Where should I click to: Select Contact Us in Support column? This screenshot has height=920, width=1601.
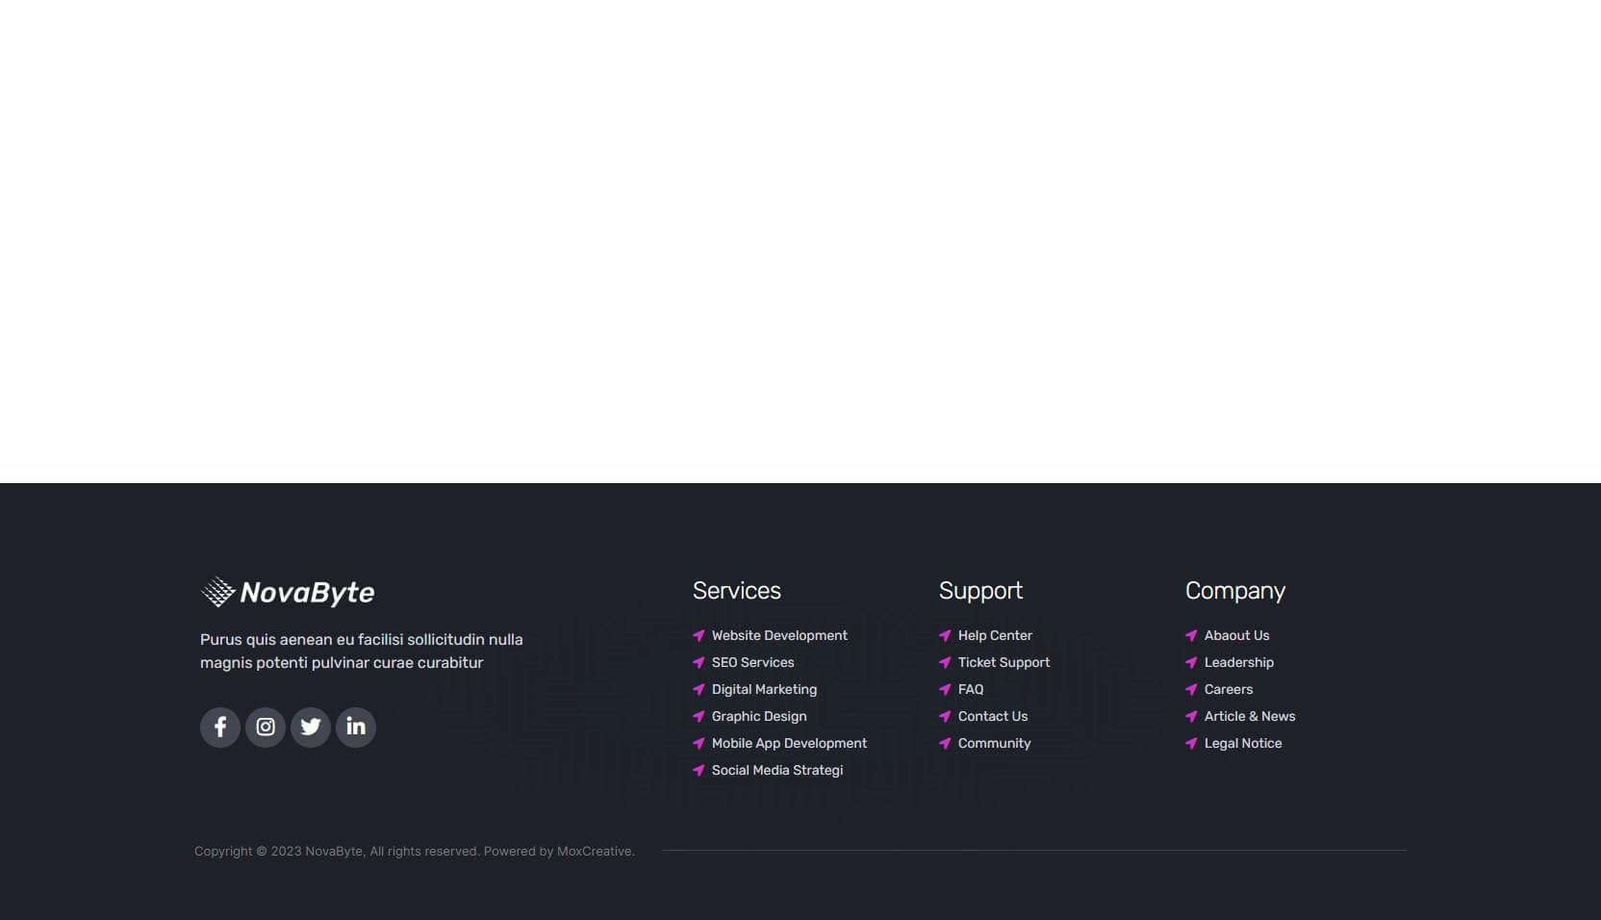[x=992, y=716]
